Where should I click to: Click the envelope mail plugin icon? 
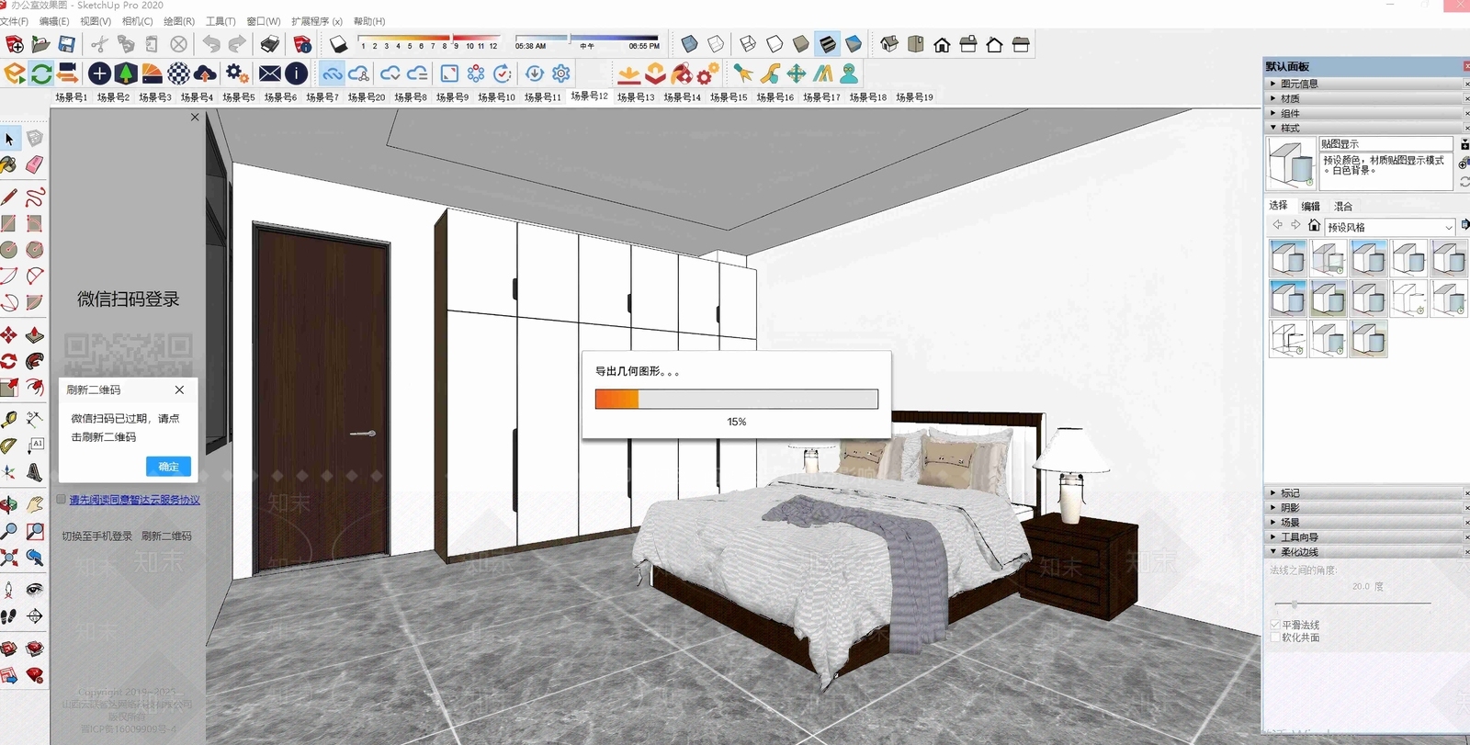(x=270, y=73)
